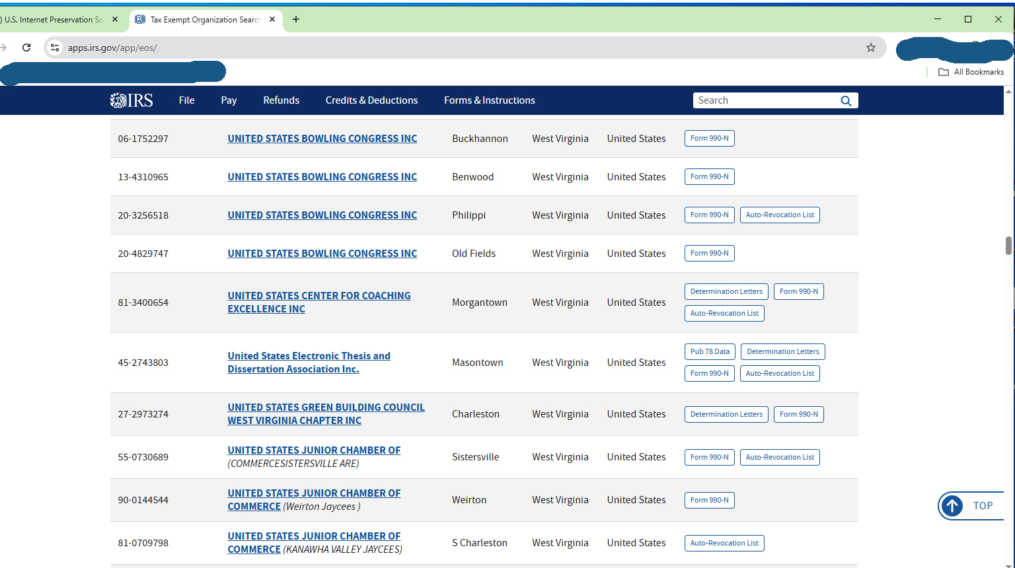
Task: Click Form 990-N for EIN 06-1752297
Action: 710,139
